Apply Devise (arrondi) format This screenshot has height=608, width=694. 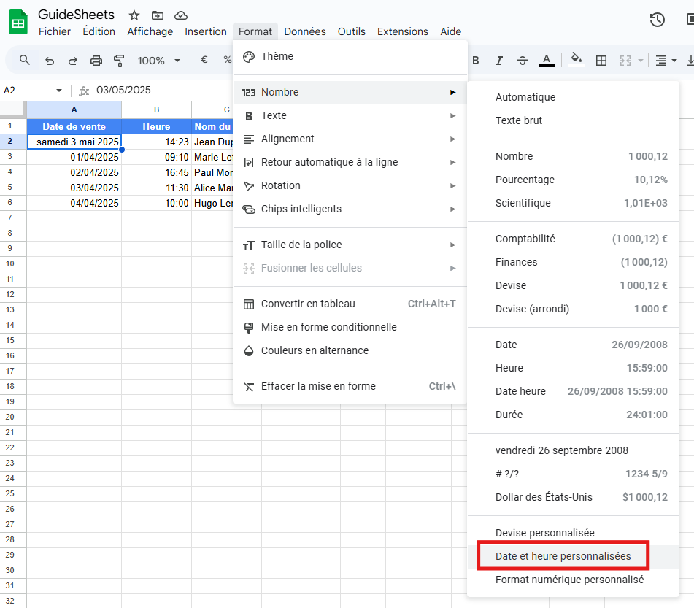(573, 309)
